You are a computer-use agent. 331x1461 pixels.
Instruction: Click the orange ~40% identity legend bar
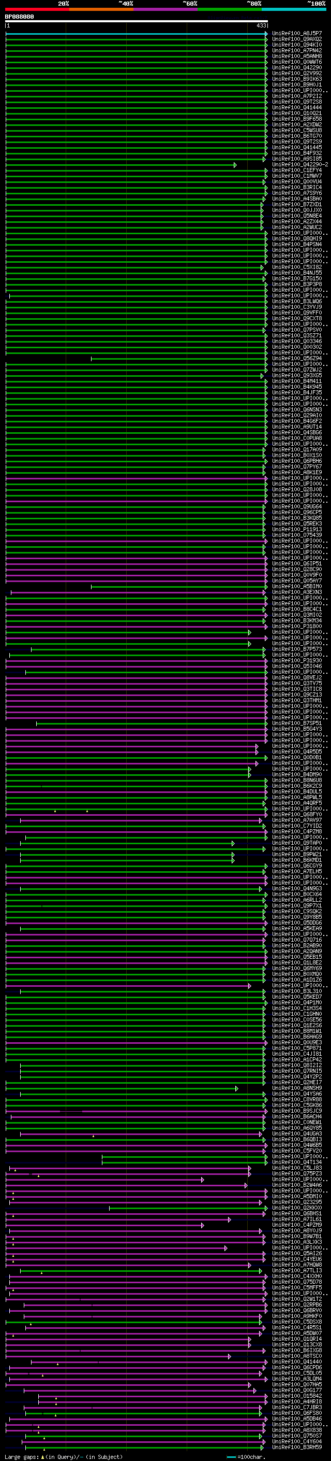coord(101,9)
